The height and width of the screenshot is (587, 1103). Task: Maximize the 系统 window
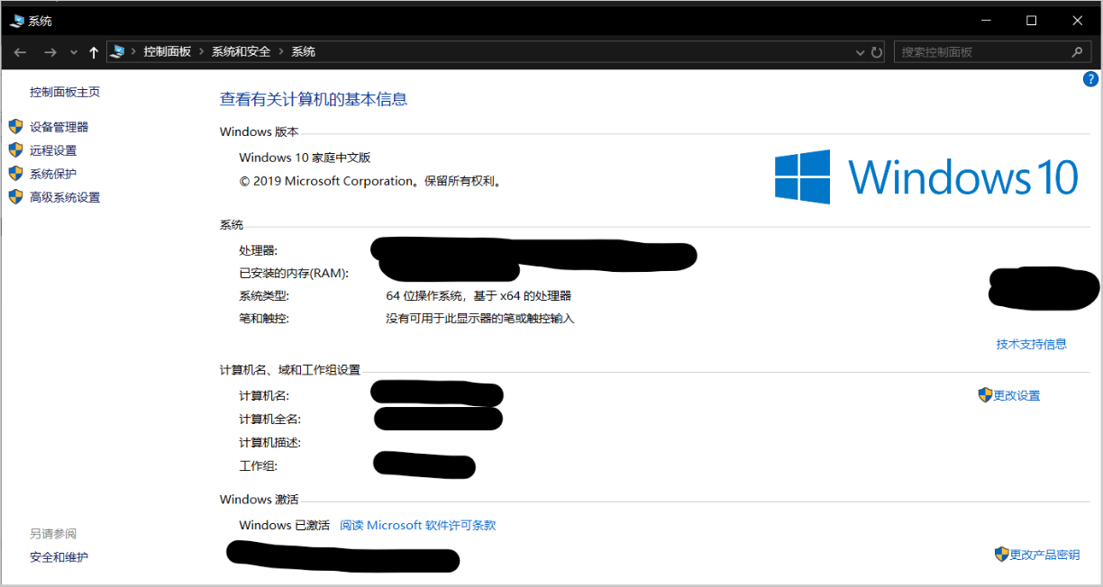click(1032, 20)
